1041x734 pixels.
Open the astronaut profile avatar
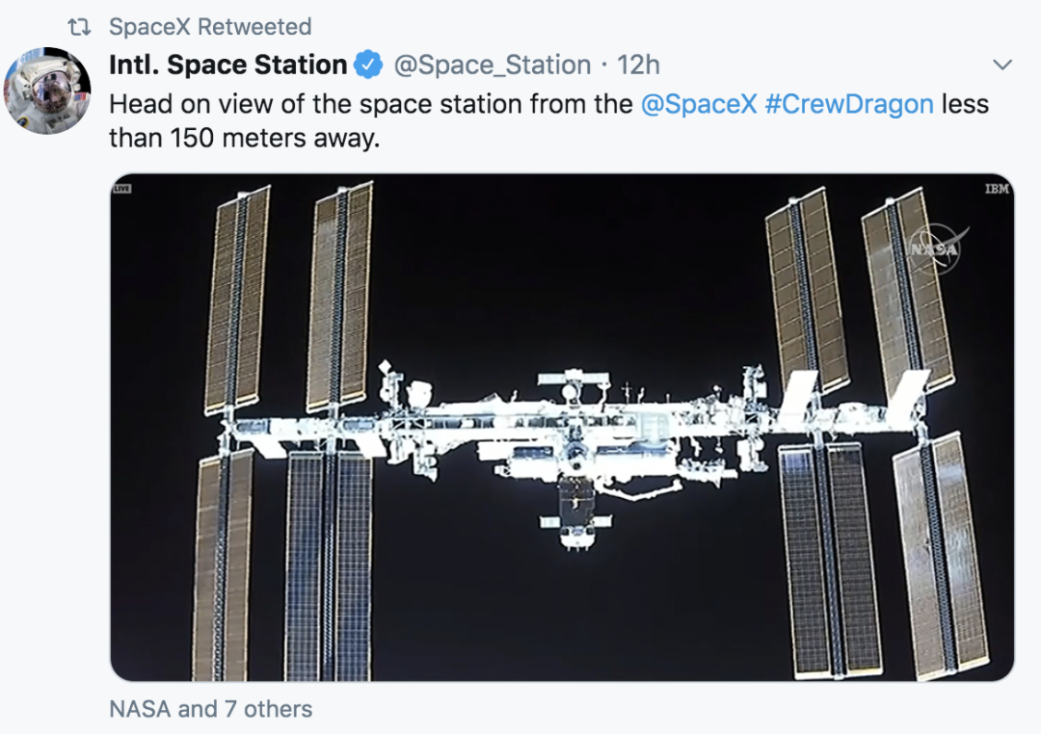47,91
